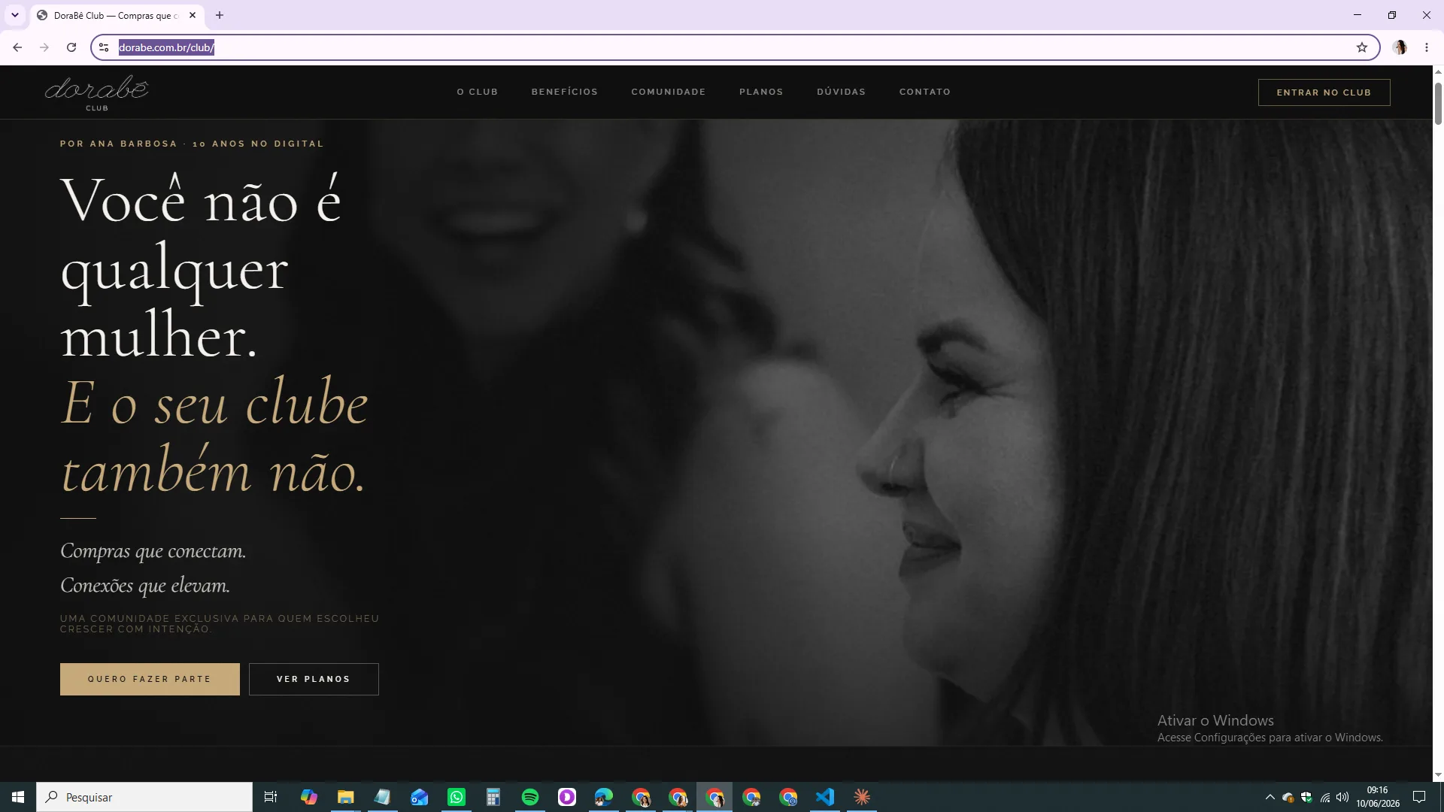Screen dimensions: 1444x812
Task: Open the DÚVIDAS menu link
Action: tap(842, 92)
